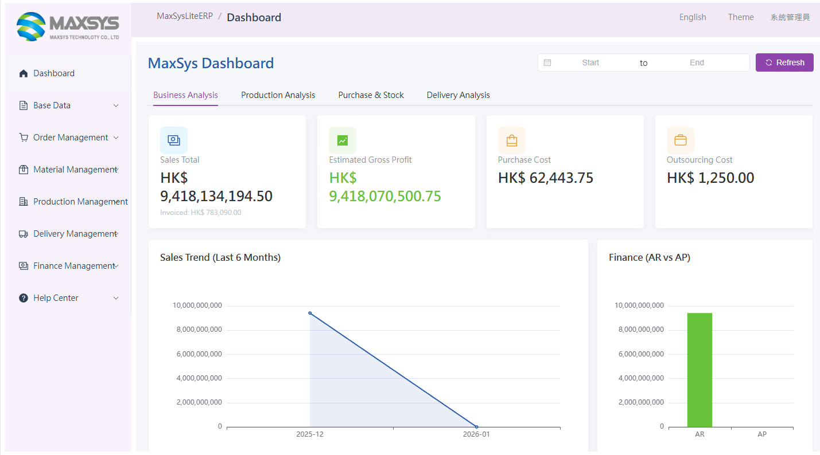
Task: Click the Estimated Gross Profit chart icon
Action: coord(342,140)
